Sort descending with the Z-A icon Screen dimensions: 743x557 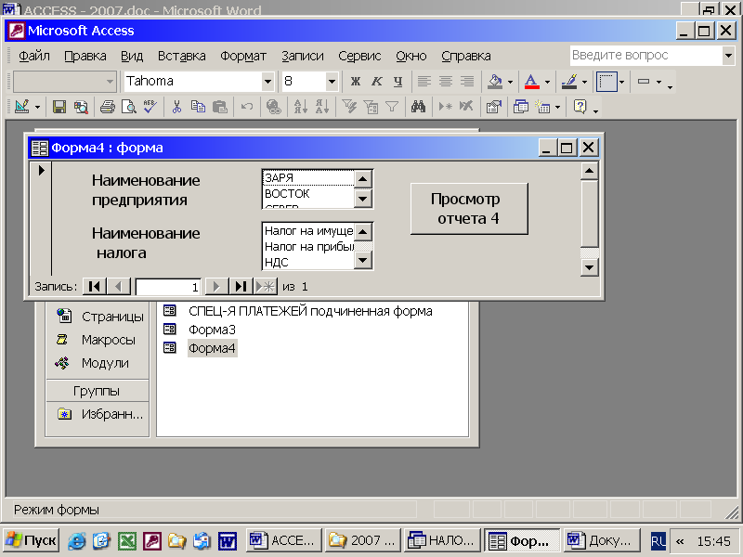(321, 107)
